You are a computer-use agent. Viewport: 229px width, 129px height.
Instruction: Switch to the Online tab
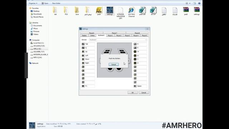pos(92,35)
